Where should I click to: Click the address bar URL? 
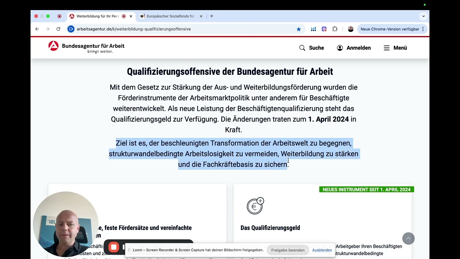pyautogui.click(x=134, y=29)
